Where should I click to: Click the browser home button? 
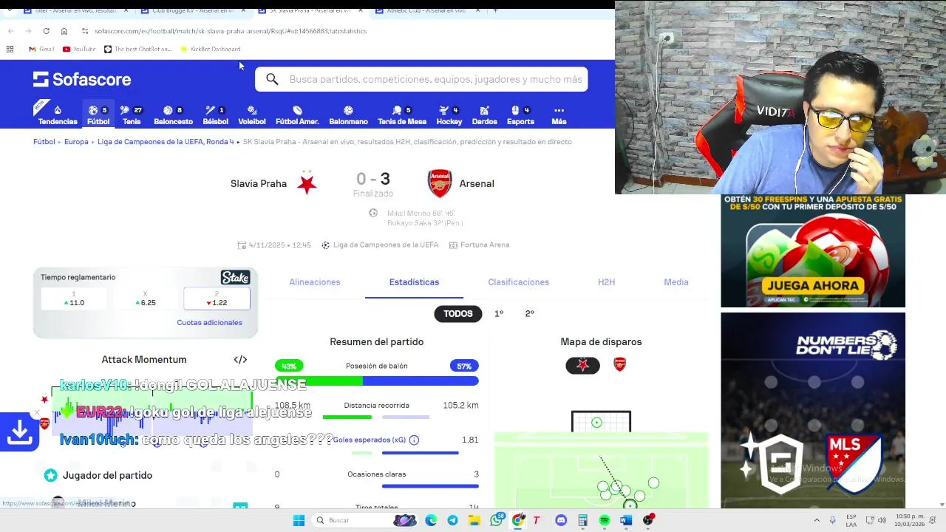click(x=64, y=31)
